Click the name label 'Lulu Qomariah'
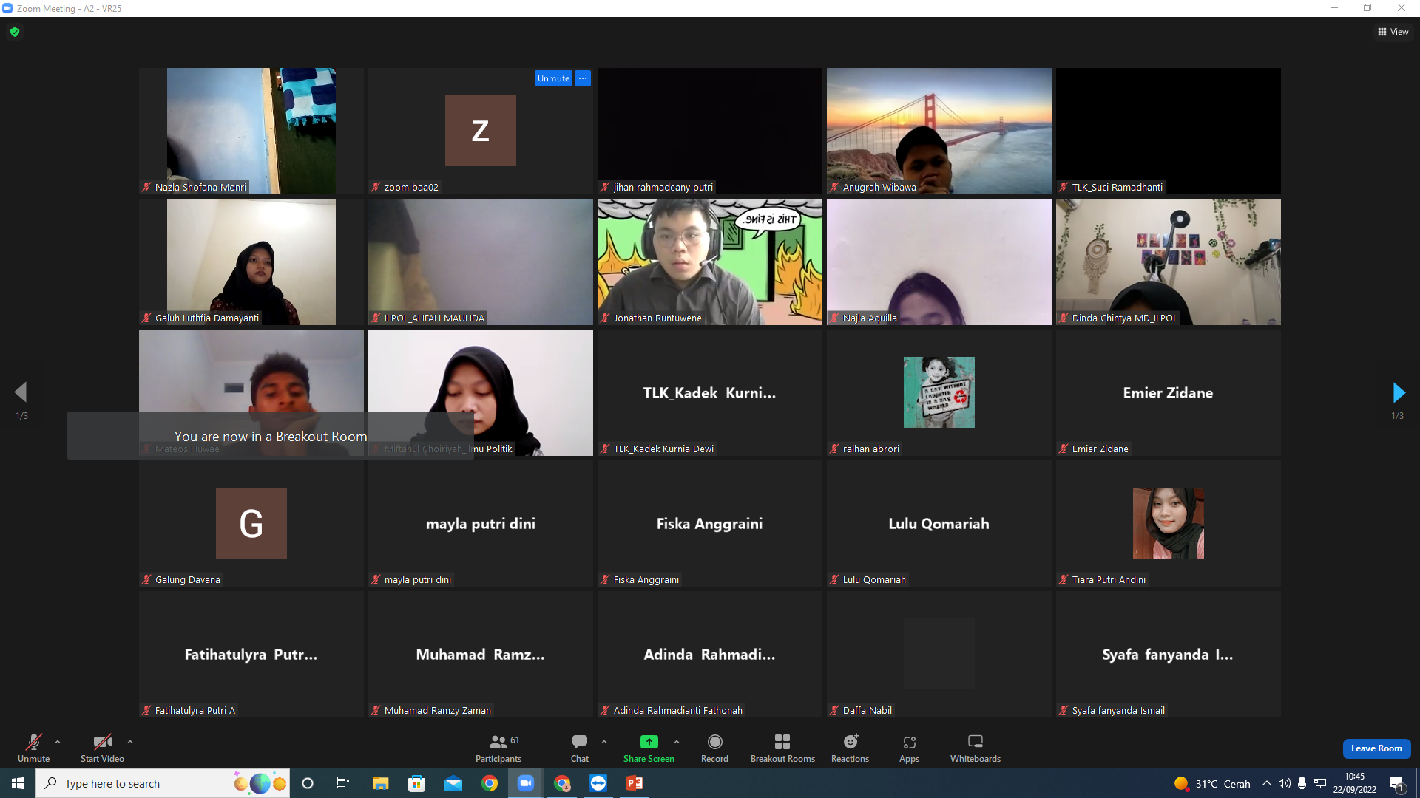1420x798 pixels. click(x=874, y=580)
